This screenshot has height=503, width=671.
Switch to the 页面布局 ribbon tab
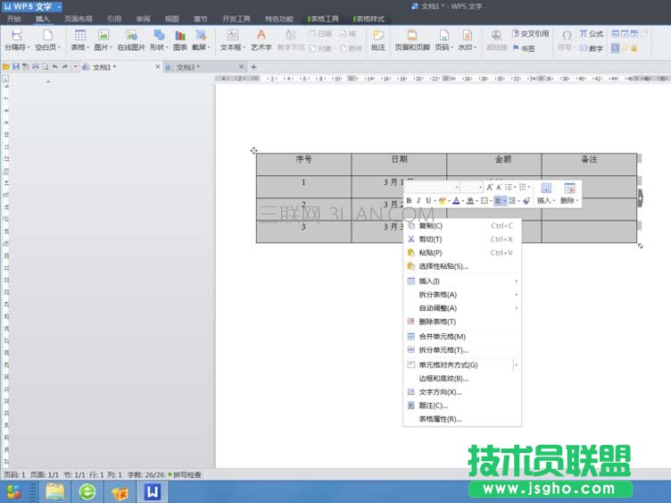pyautogui.click(x=79, y=19)
